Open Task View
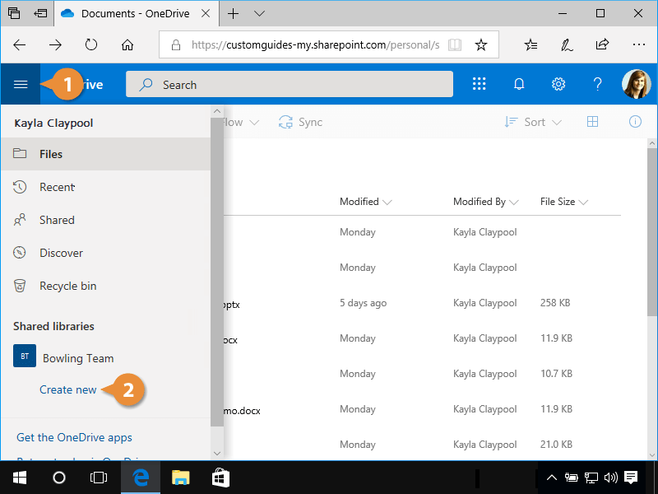 tap(99, 478)
